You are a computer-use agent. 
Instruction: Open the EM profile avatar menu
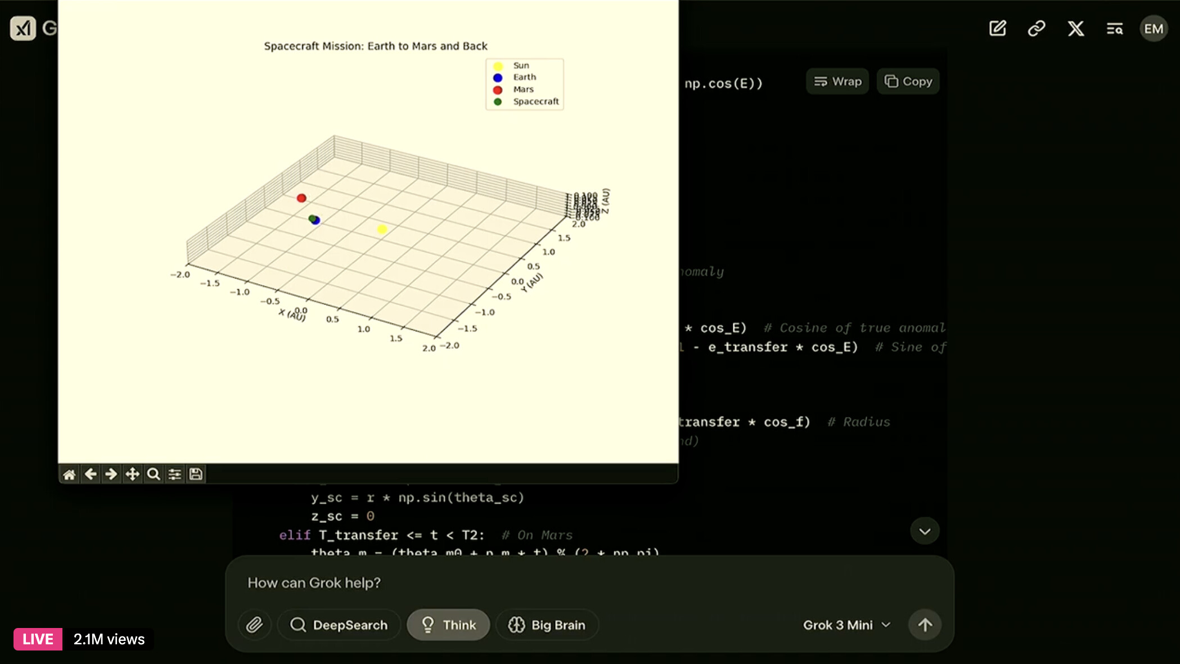(x=1153, y=28)
